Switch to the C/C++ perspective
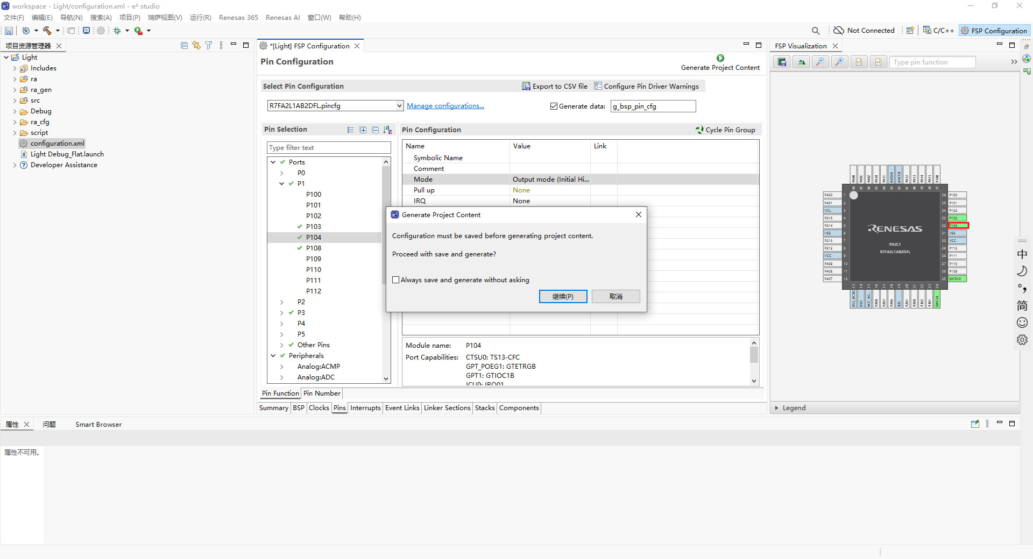The width and height of the screenshot is (1033, 559). 938,31
